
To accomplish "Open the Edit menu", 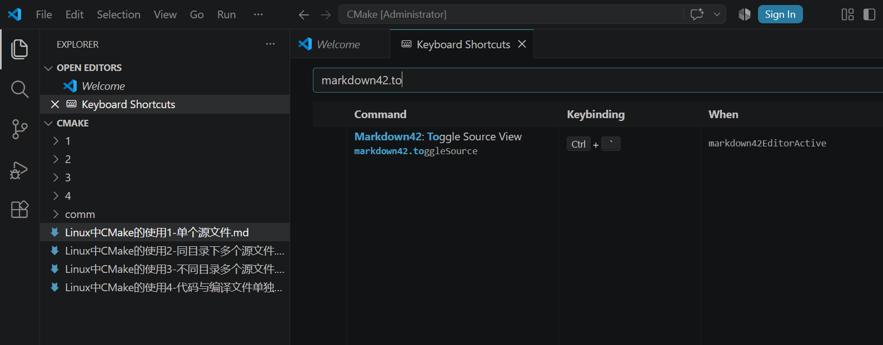I will point(74,14).
